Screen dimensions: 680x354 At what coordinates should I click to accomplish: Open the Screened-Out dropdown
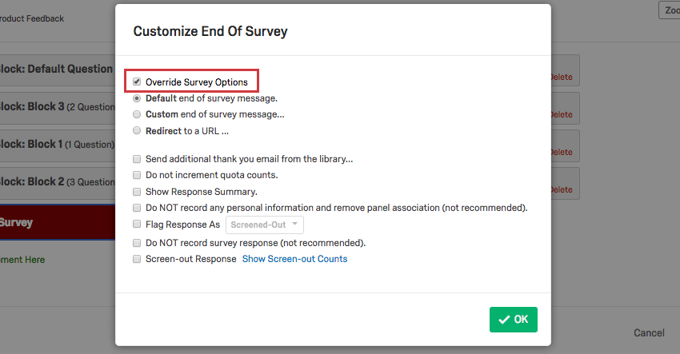[265, 225]
